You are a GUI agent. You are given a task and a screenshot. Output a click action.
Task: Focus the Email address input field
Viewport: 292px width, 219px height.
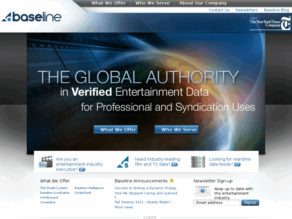[x=217, y=203]
